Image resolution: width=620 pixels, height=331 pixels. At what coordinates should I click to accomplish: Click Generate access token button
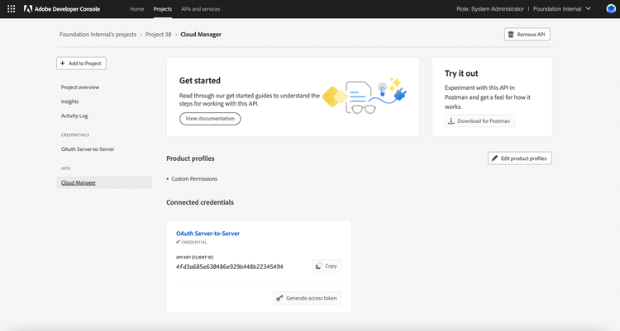pyautogui.click(x=308, y=298)
